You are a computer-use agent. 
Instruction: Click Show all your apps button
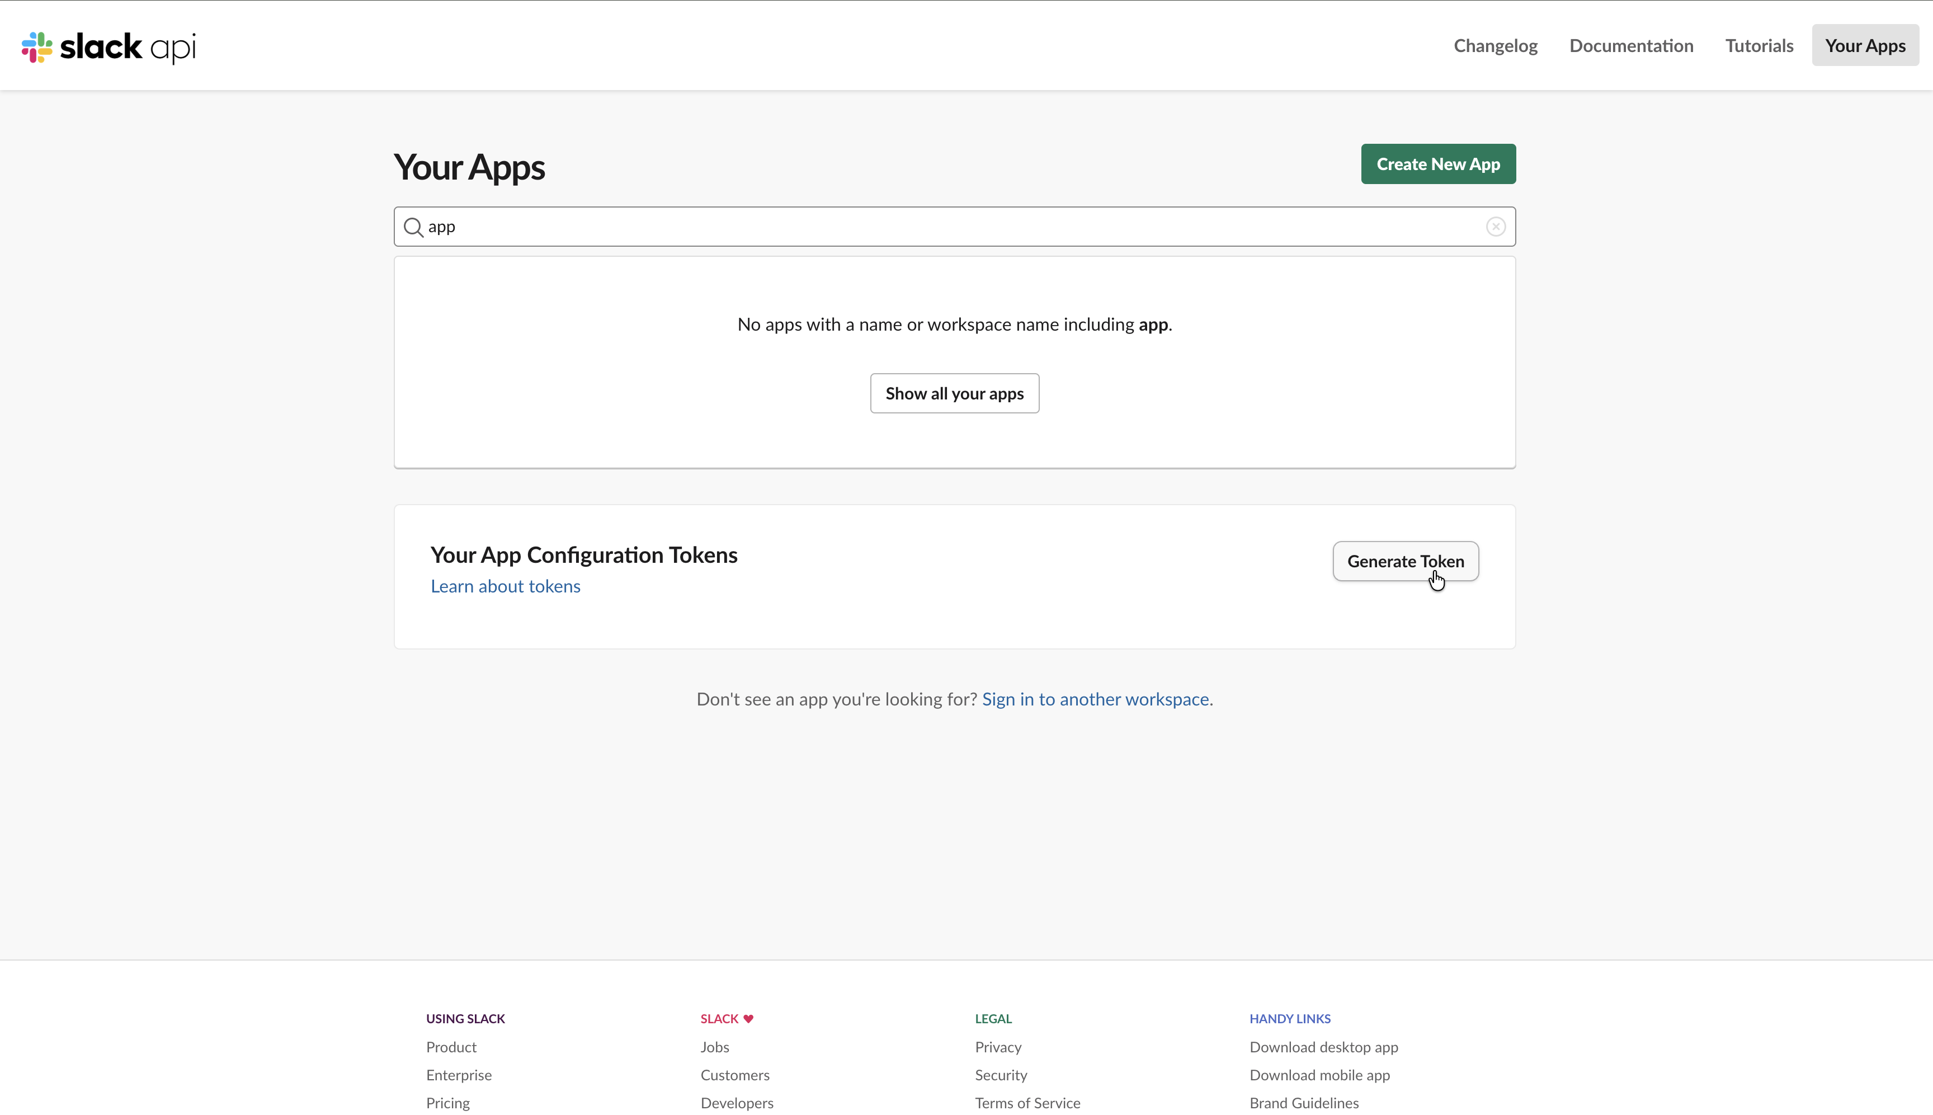(x=954, y=394)
